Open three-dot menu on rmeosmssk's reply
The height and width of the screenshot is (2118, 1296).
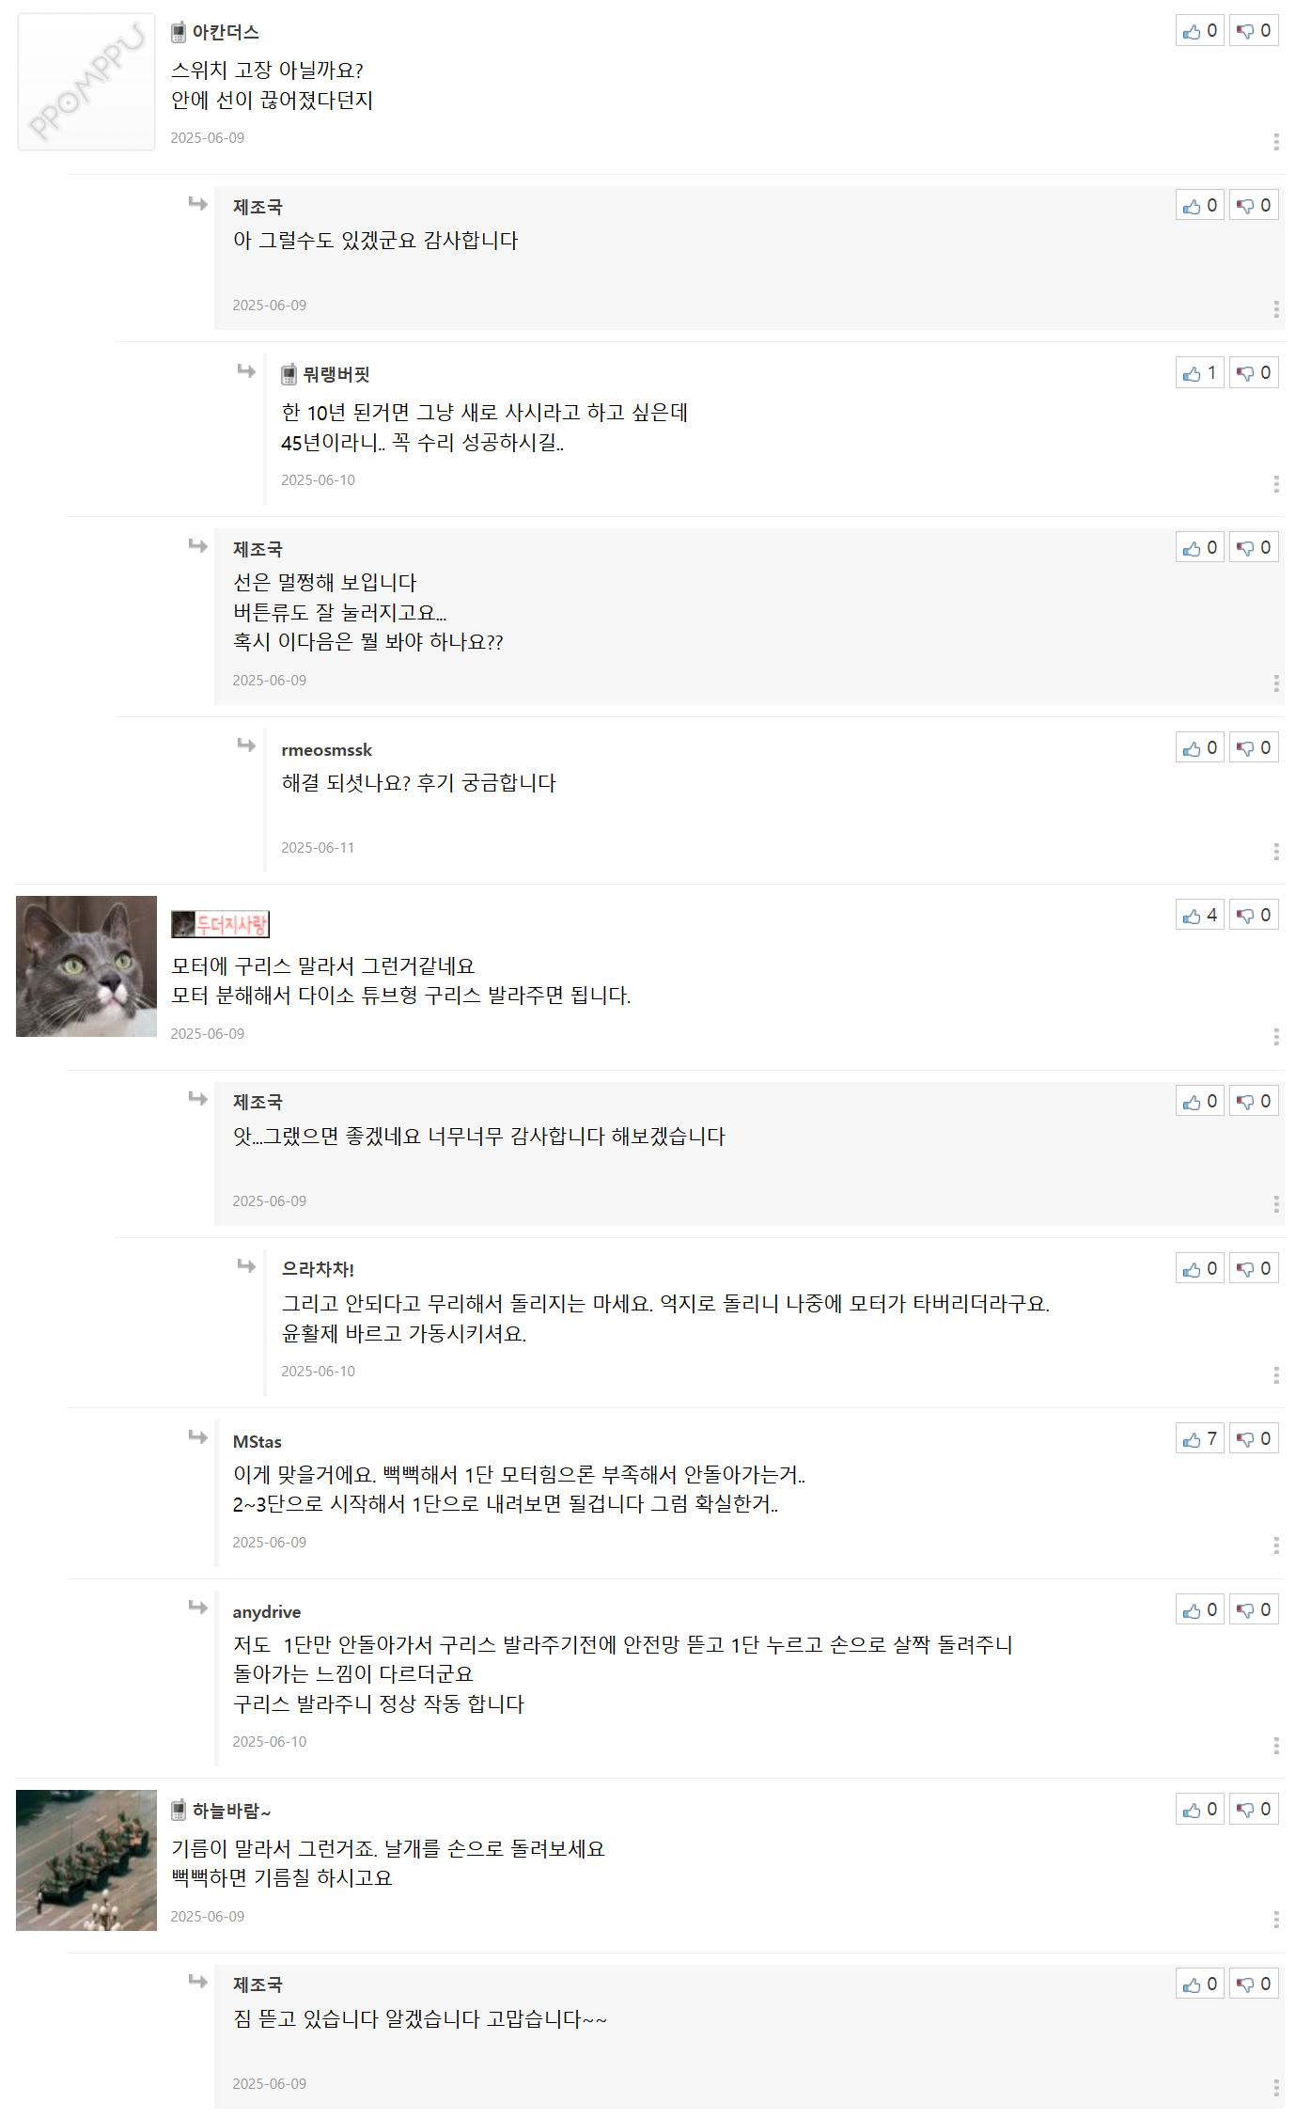(x=1275, y=852)
